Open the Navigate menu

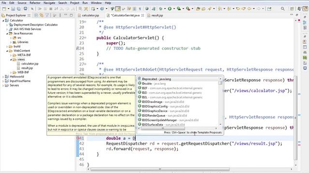click(49, 3)
